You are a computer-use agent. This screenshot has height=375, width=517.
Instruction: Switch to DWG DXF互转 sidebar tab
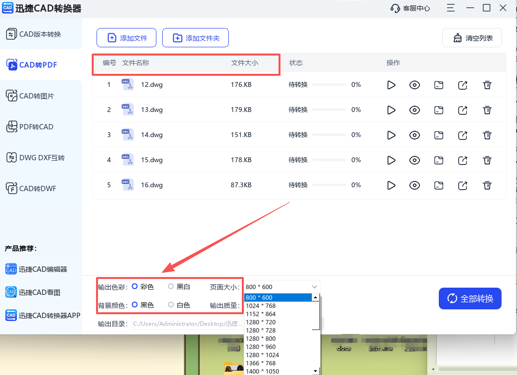click(41, 158)
